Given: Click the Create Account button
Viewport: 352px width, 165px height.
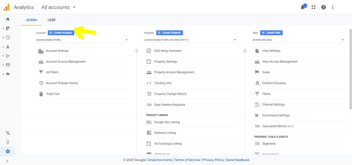Looking at the screenshot, I should coord(61,33).
